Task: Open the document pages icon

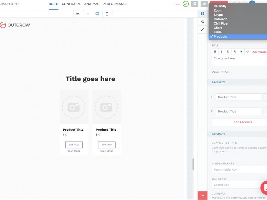Action: coord(195,4)
